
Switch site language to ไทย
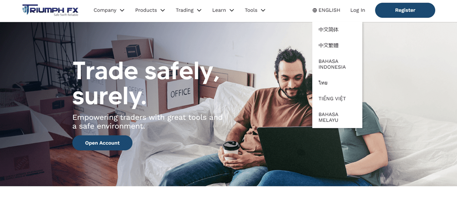pos(323,83)
